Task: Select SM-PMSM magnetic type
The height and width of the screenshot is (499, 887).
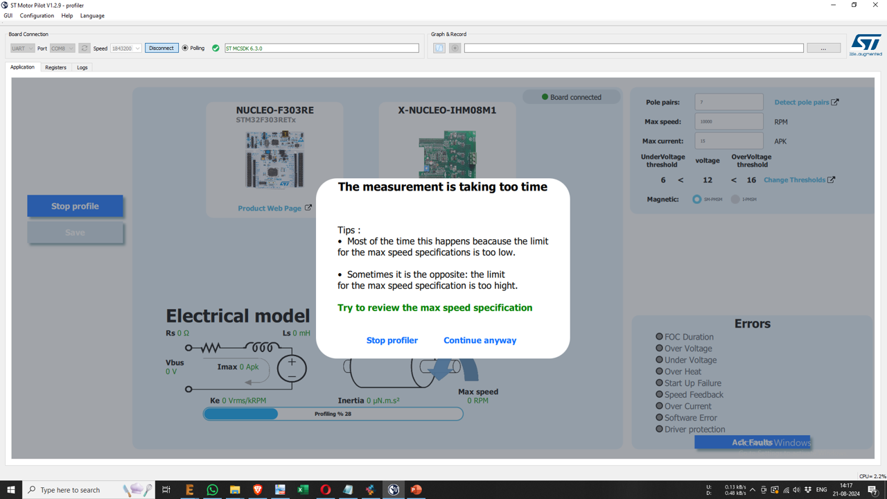Action: point(696,199)
